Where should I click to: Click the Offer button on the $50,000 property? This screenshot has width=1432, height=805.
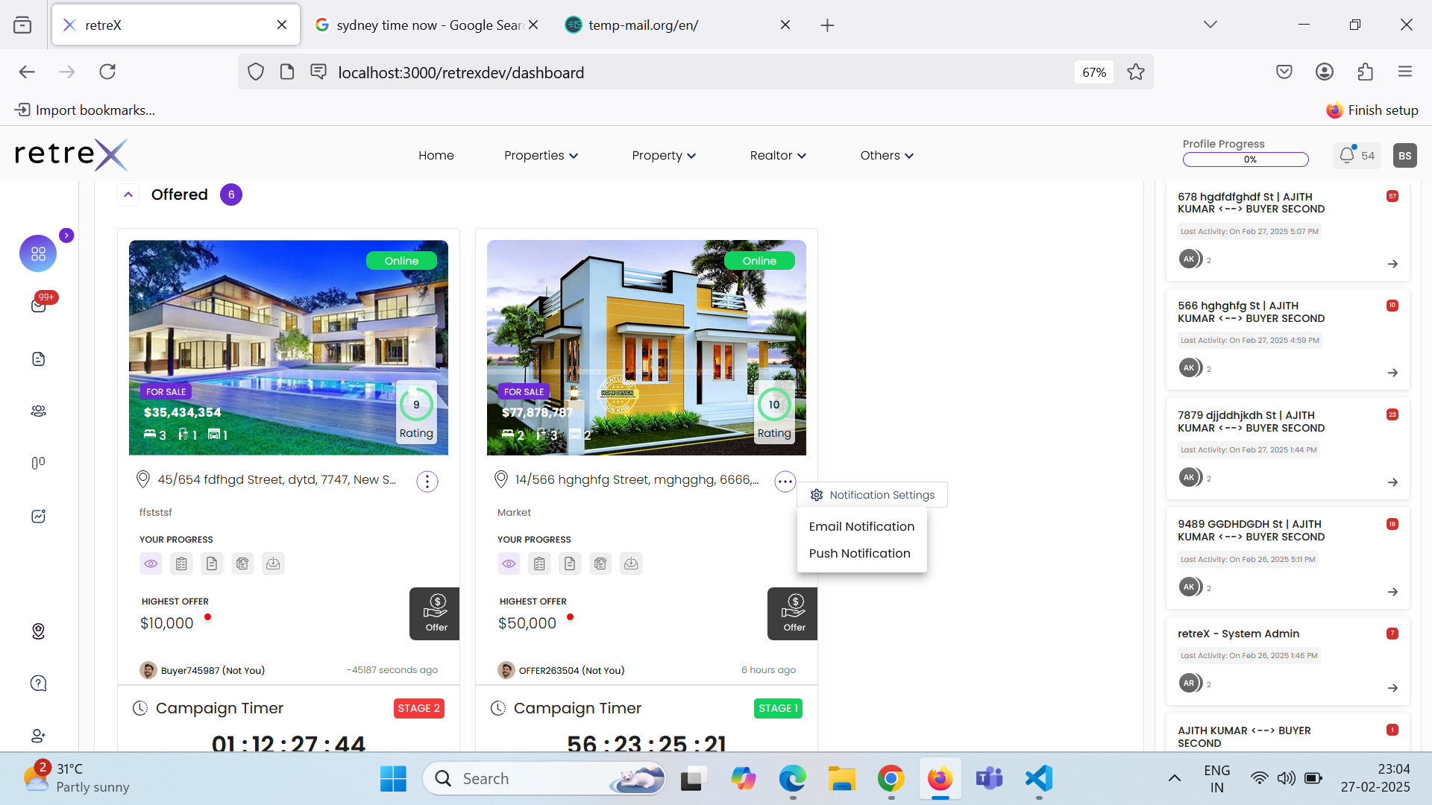[x=793, y=613]
